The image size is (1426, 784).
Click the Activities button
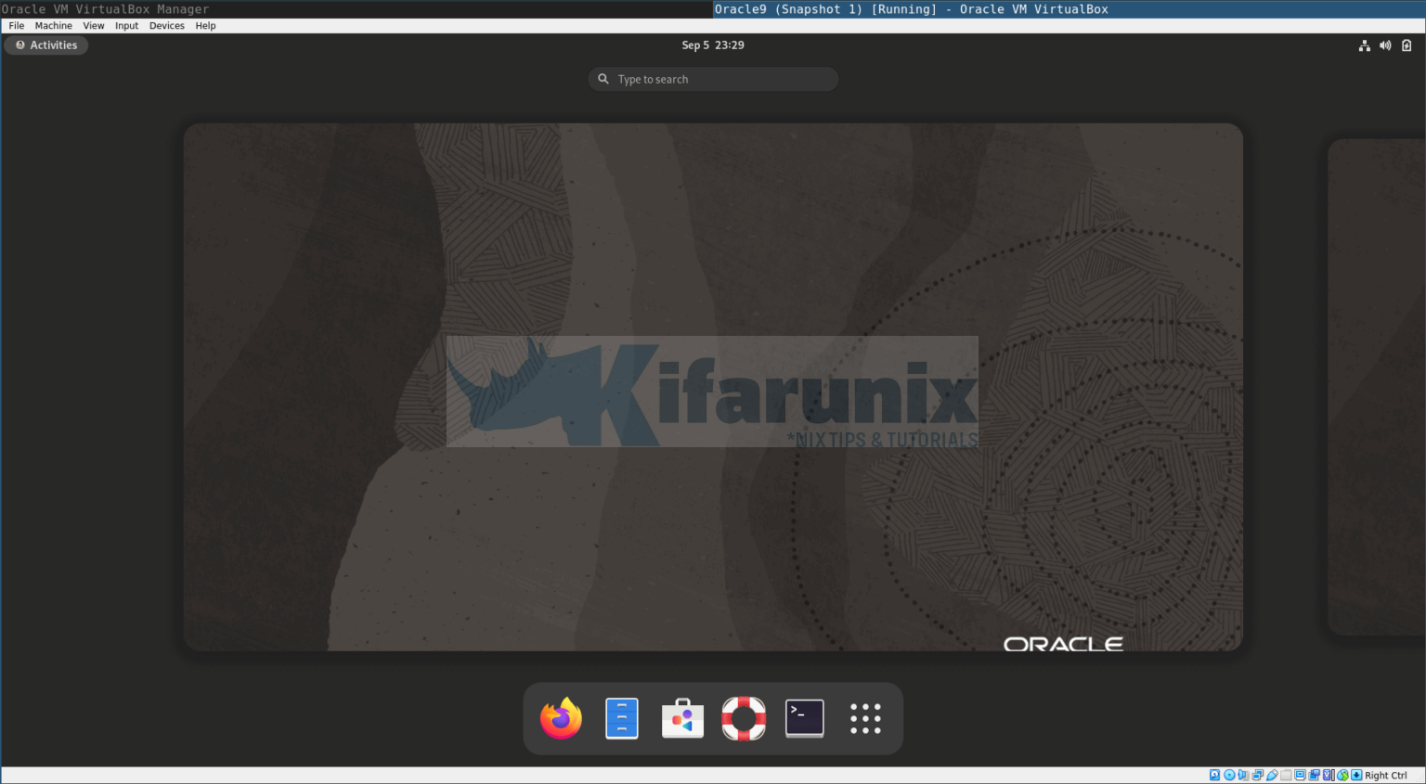[46, 45]
